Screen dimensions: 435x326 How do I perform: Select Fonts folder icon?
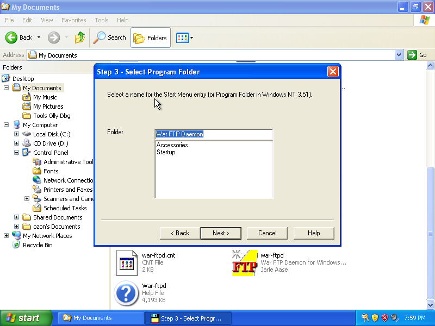click(37, 171)
